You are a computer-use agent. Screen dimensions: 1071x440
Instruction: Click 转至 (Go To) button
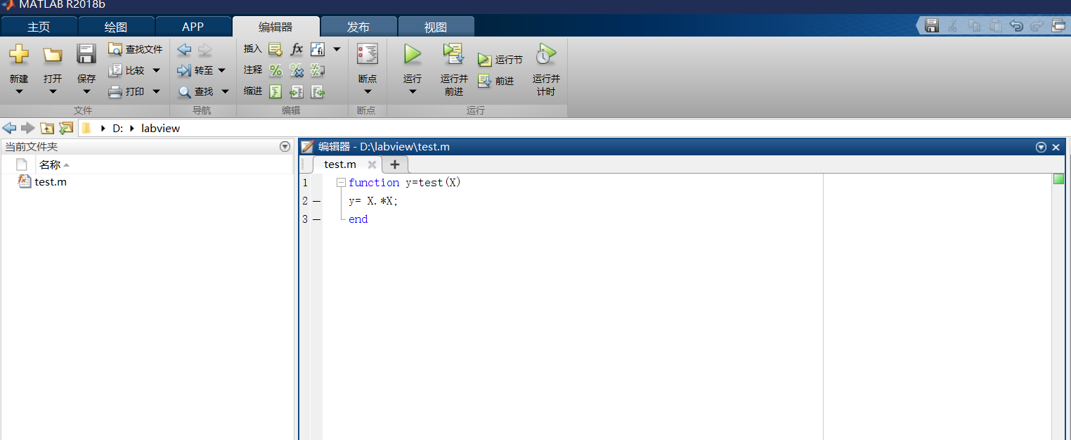click(195, 70)
